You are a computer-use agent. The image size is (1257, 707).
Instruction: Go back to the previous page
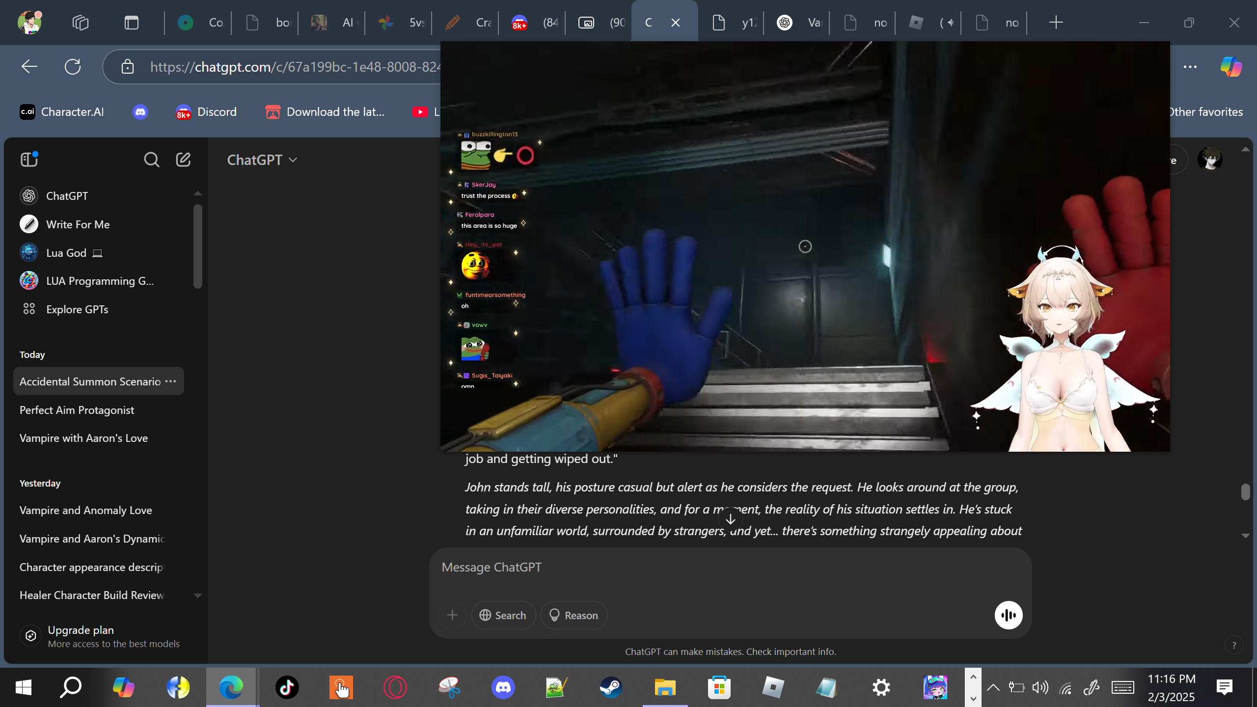[x=29, y=66]
